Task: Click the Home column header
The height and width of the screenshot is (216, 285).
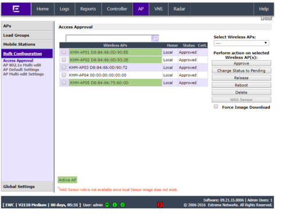Action: point(172,45)
